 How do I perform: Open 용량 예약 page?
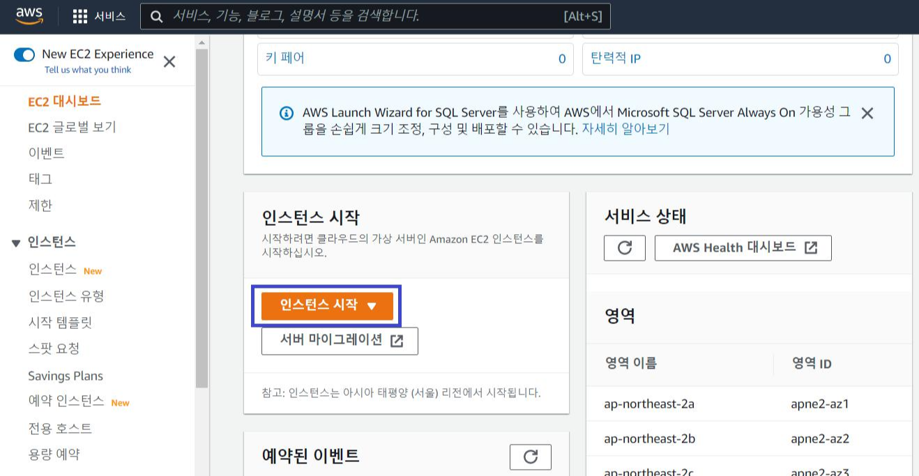click(54, 454)
